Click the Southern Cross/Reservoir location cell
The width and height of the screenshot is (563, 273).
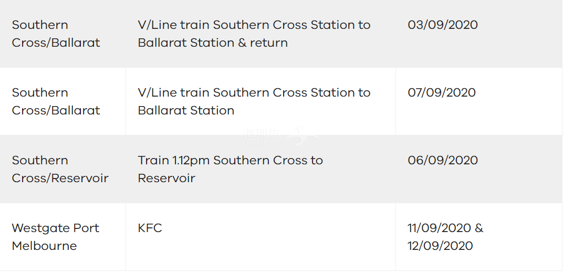pyautogui.click(x=63, y=169)
